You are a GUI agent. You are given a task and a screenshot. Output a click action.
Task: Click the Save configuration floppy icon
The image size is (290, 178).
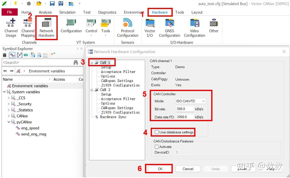tap(52, 3)
